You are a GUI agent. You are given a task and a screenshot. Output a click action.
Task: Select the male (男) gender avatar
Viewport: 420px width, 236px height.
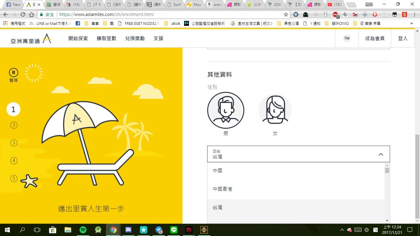226,110
